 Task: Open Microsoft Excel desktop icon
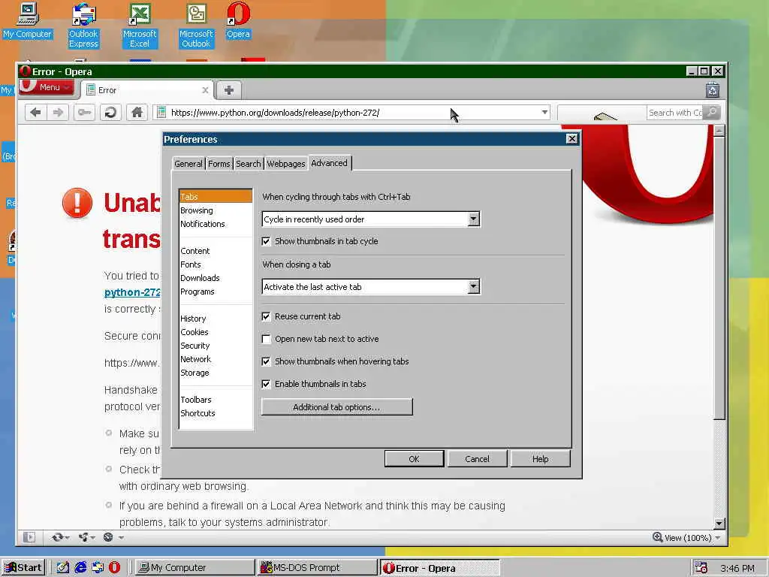140,26
